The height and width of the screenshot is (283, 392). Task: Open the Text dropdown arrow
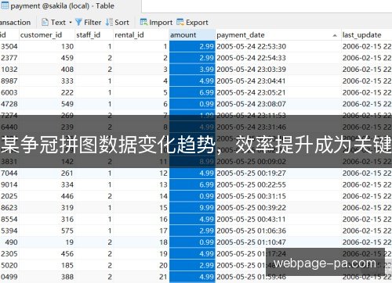[x=71, y=23]
